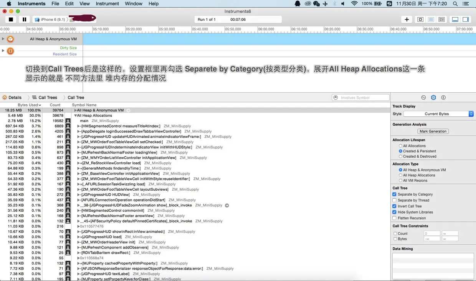Sort by the Symbol Name column header

point(84,105)
